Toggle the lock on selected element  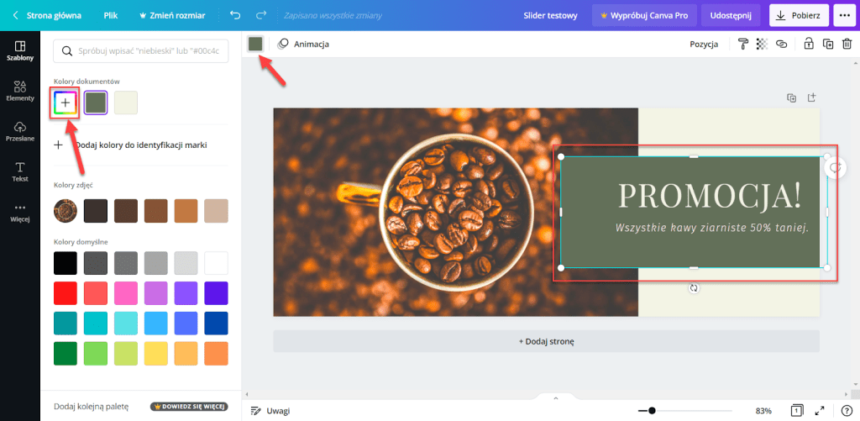(809, 44)
